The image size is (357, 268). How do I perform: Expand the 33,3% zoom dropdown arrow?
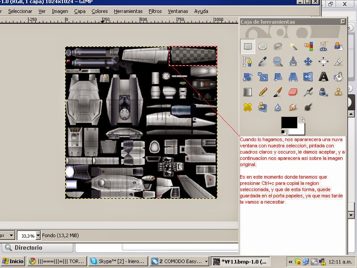point(38,235)
